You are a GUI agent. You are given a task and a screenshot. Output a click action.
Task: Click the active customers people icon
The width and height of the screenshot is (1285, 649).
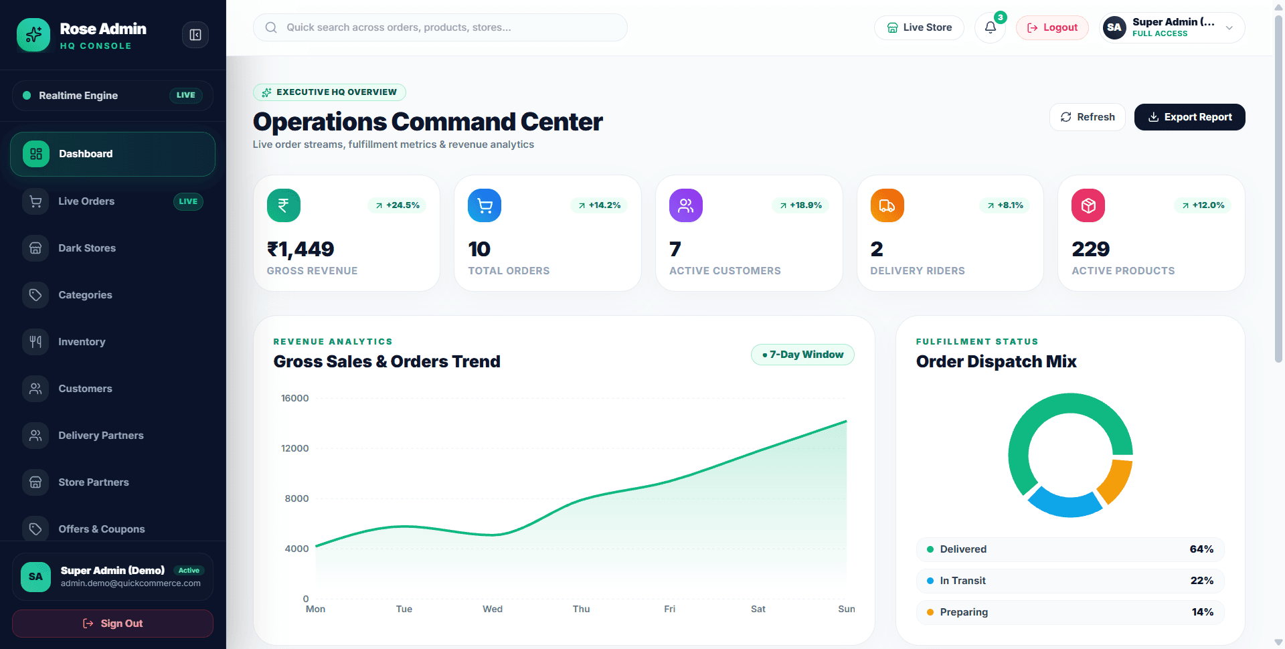(686, 205)
